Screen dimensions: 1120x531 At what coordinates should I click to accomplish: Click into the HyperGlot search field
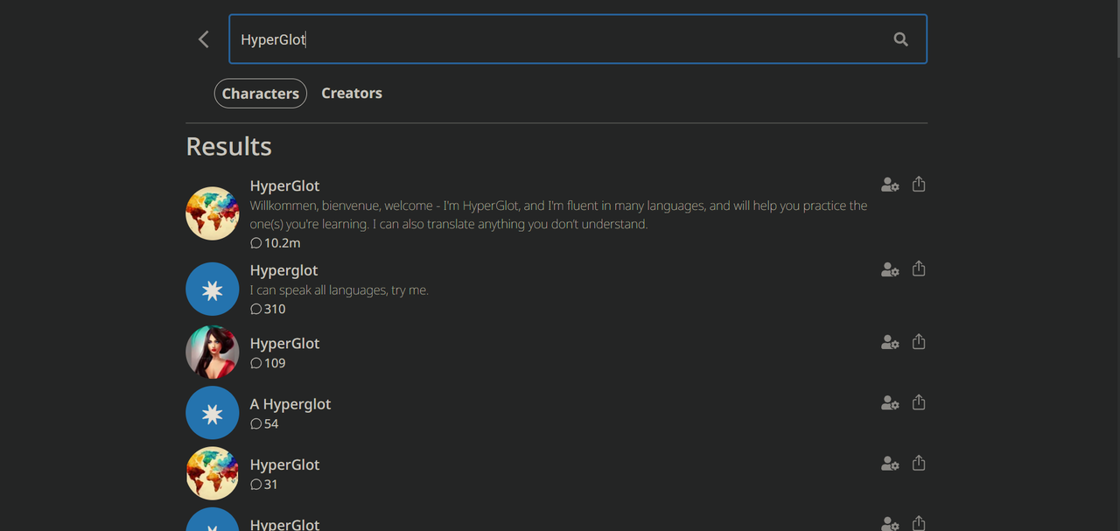point(577,39)
